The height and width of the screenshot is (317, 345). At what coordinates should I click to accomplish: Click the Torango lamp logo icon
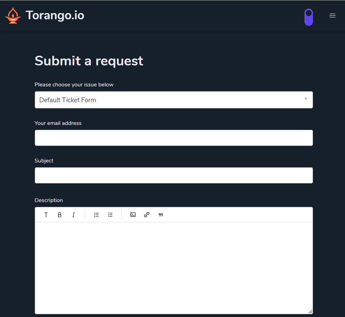(x=13, y=16)
